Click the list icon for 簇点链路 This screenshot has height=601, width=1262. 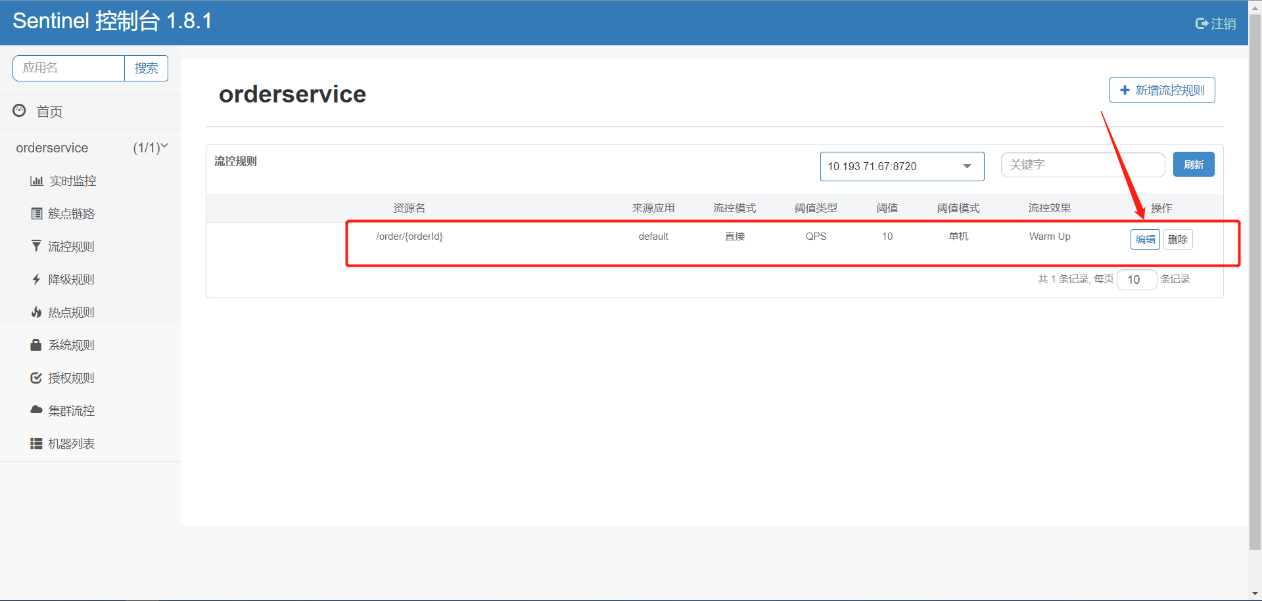click(x=37, y=213)
